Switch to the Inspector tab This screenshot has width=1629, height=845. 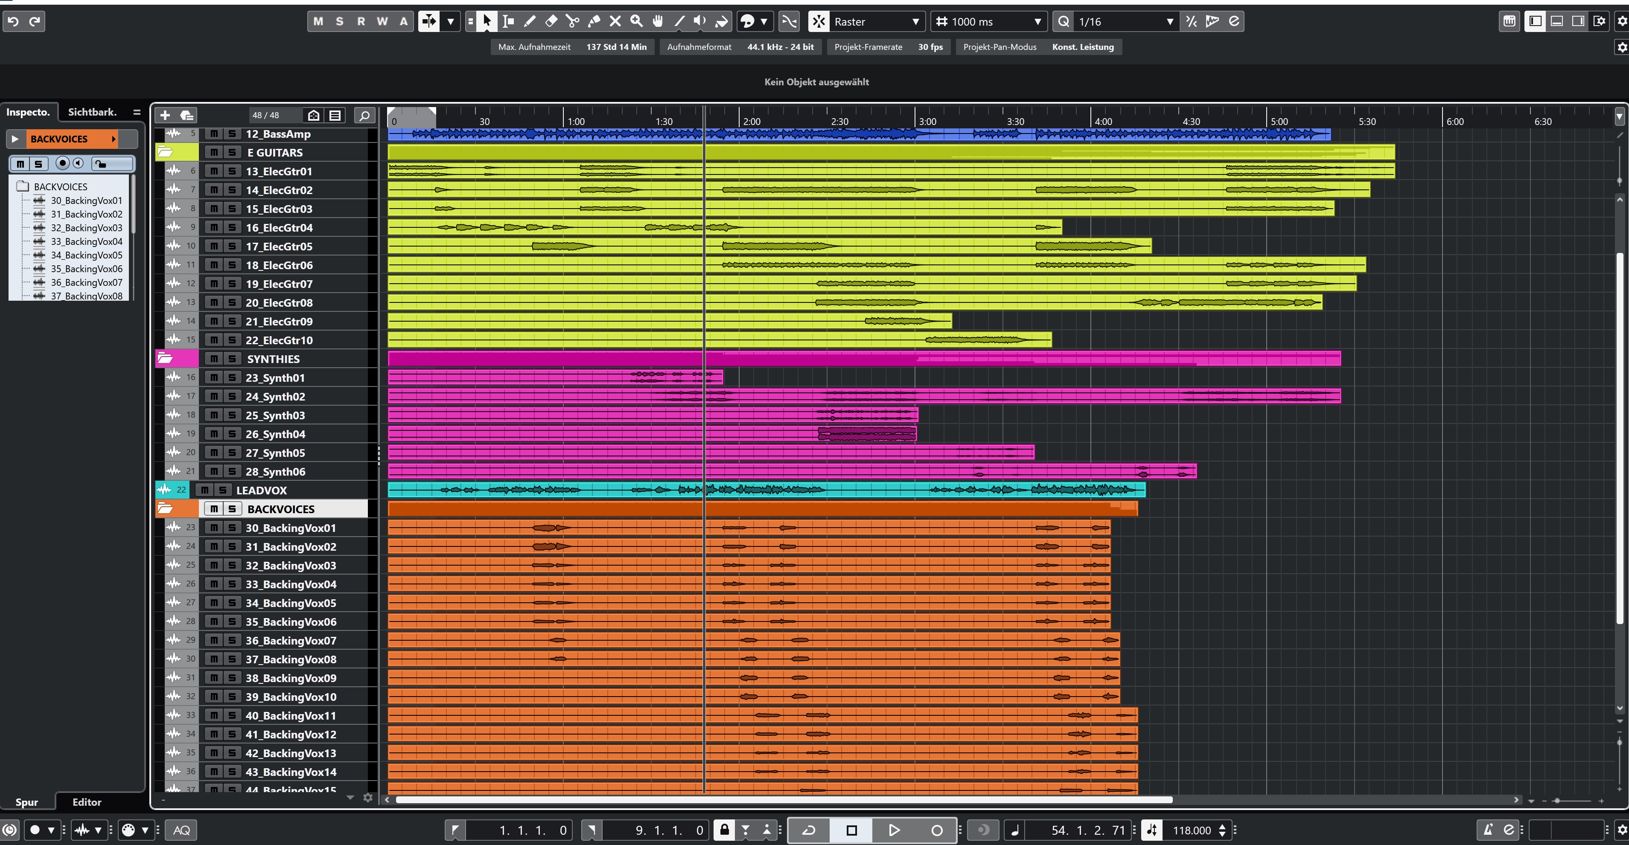click(28, 112)
